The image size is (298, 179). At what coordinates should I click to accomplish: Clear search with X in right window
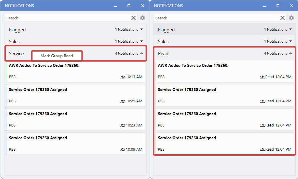(283, 18)
